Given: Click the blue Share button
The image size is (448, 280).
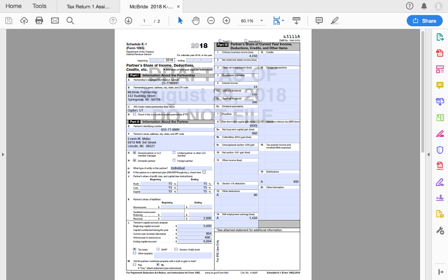Looking at the screenshot, I should click(424, 20).
